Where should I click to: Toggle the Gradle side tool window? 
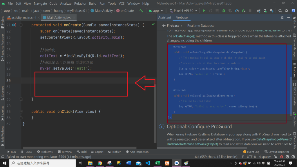[x=295, y=22]
